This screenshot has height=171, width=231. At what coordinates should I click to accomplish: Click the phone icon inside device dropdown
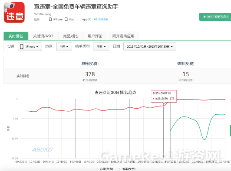point(22,47)
